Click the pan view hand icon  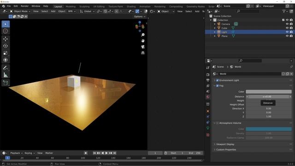[x=143, y=41]
